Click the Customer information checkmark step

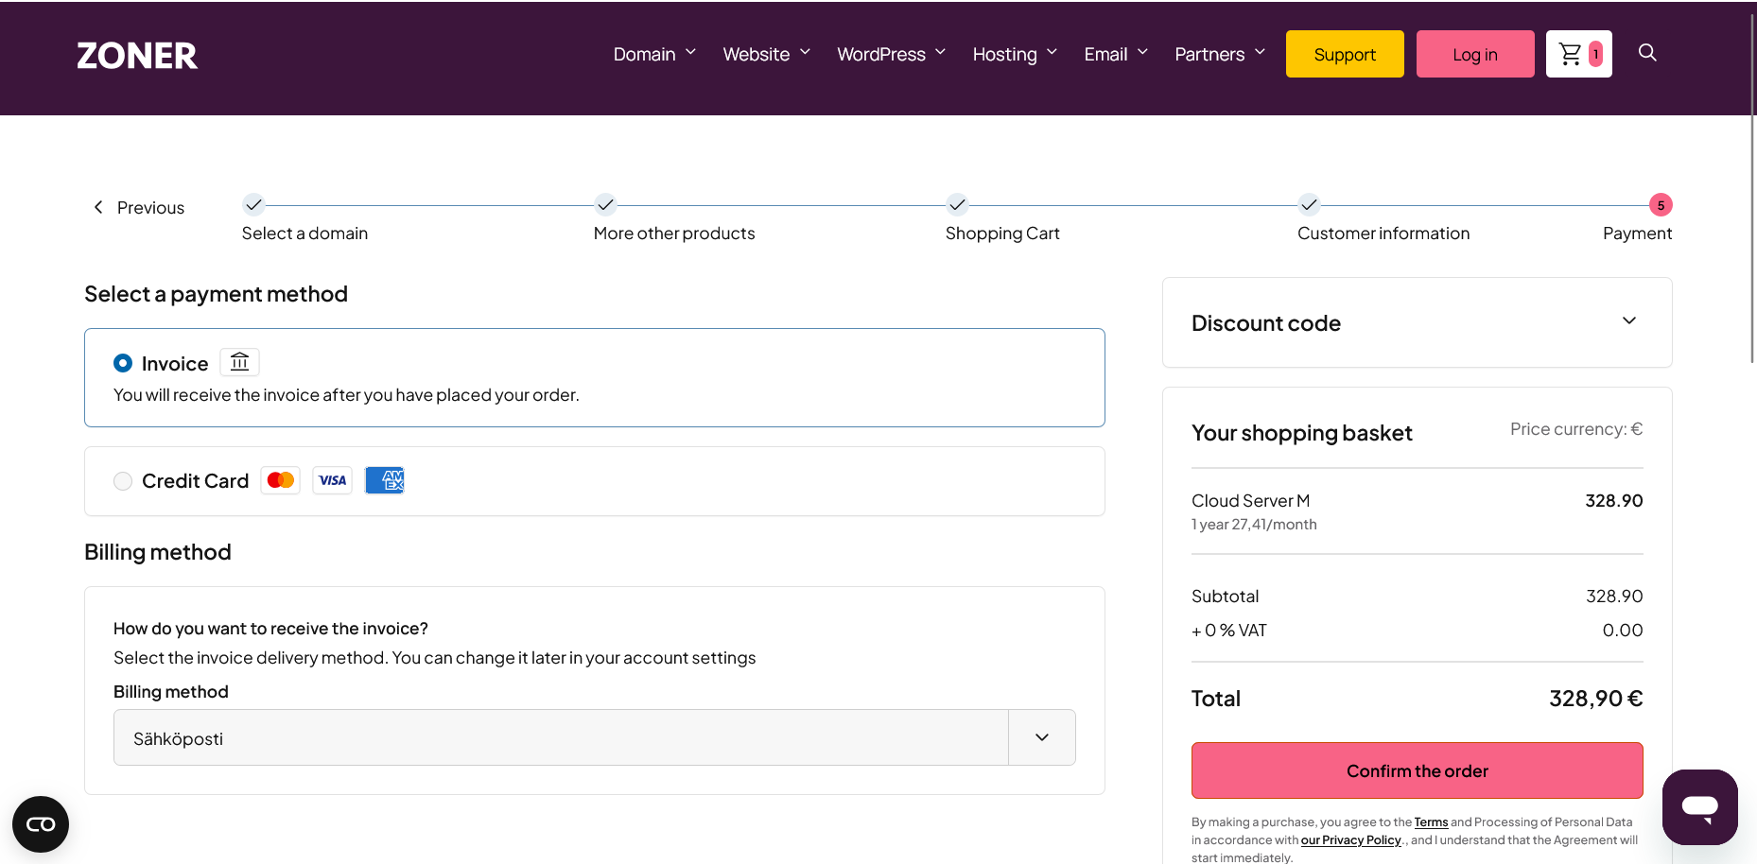point(1309,204)
